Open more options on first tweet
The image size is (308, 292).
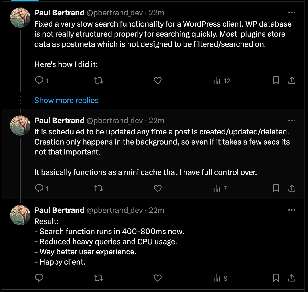pyautogui.click(x=291, y=13)
